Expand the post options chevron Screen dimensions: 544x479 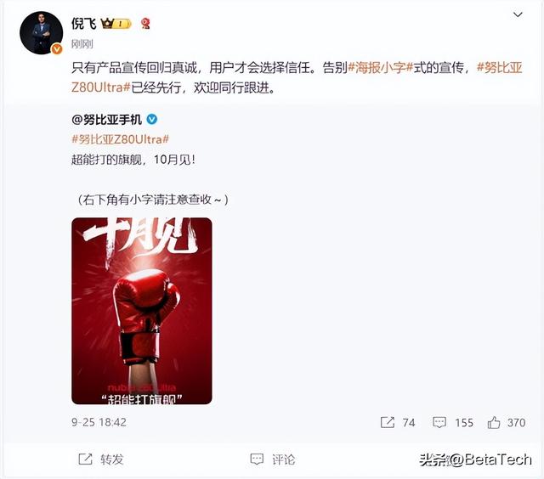(x=518, y=14)
